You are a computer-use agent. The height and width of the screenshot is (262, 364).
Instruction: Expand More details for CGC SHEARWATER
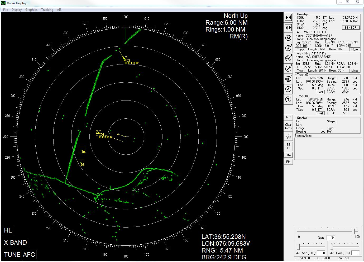355,49
